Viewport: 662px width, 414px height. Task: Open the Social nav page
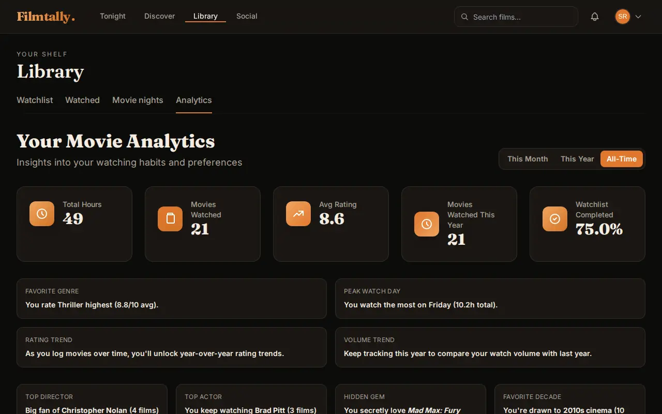coord(247,16)
